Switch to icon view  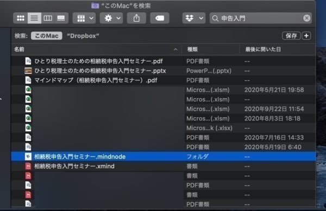[x=21, y=18]
